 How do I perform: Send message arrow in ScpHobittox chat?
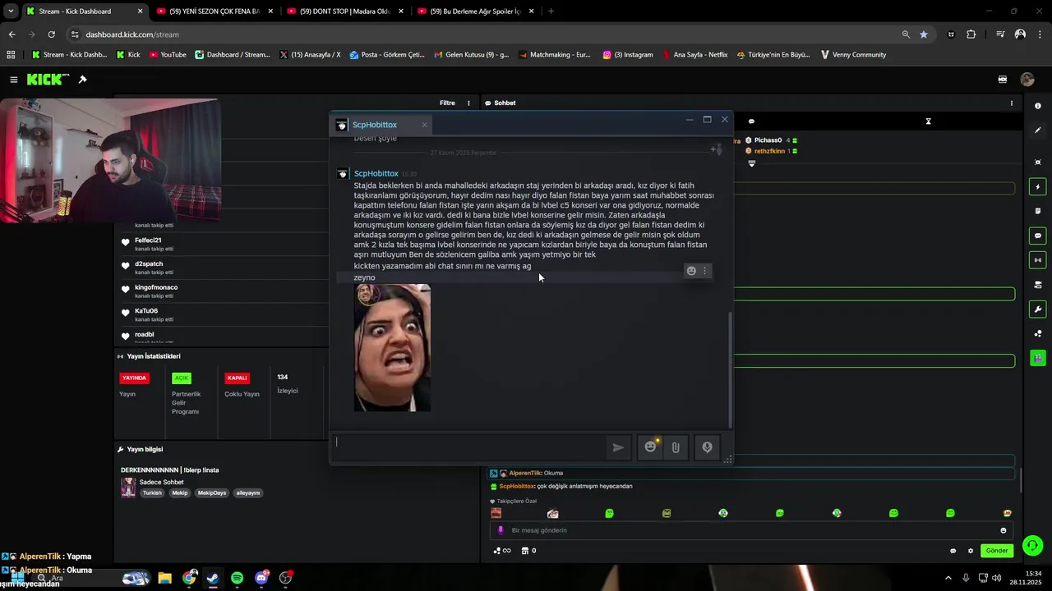618,447
